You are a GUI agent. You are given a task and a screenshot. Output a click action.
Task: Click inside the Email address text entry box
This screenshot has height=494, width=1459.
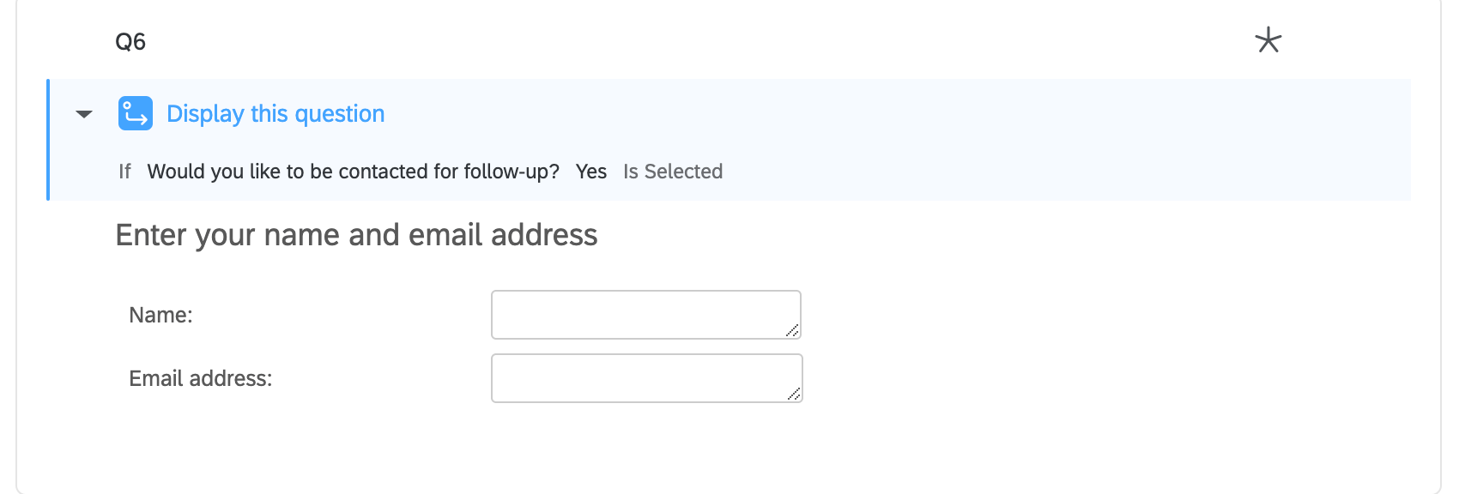(645, 377)
